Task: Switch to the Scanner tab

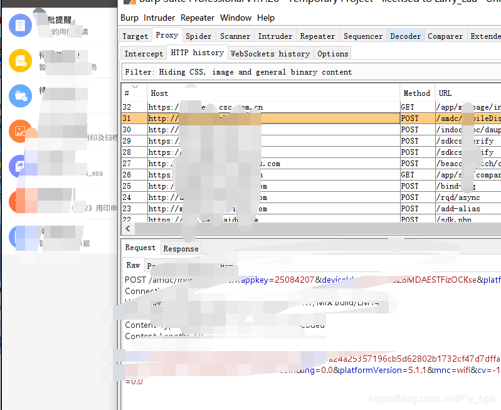Action: point(235,36)
